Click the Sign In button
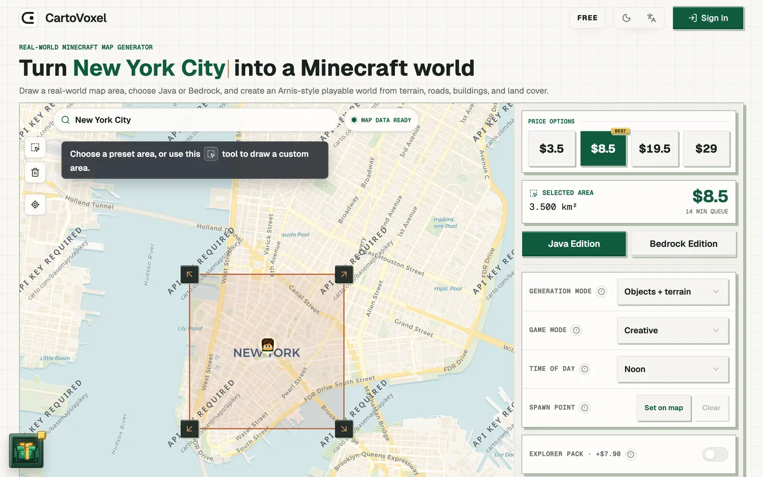763x477 pixels. point(708,18)
